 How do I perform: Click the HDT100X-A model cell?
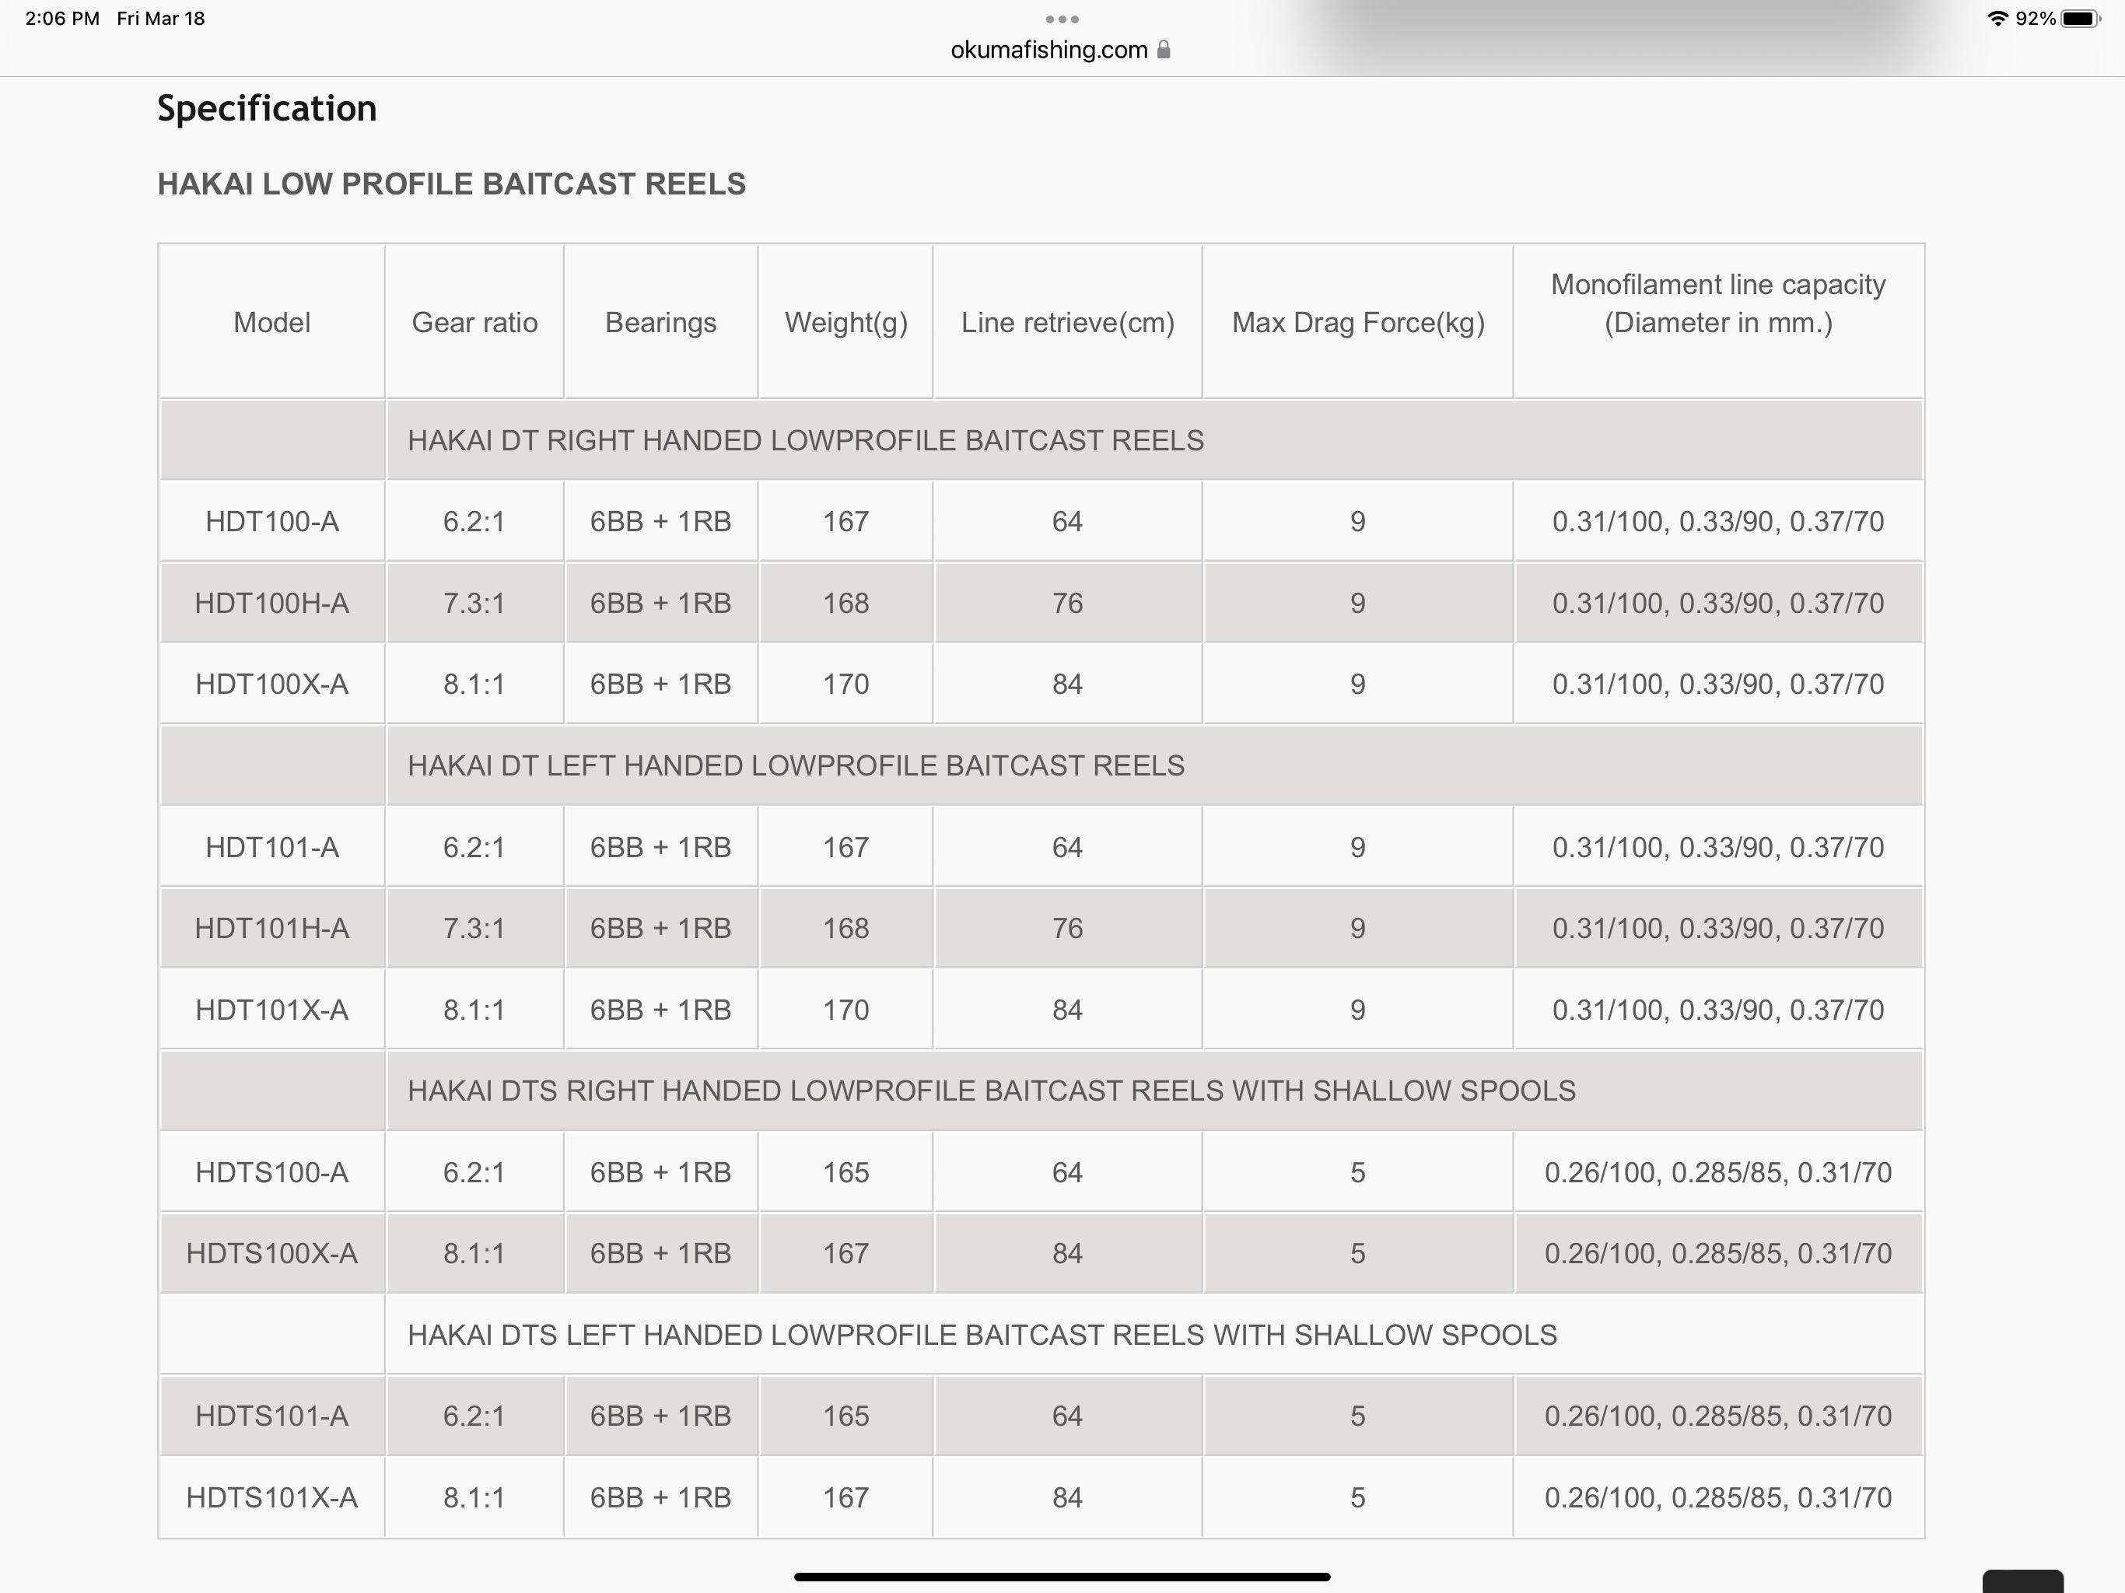[x=272, y=684]
